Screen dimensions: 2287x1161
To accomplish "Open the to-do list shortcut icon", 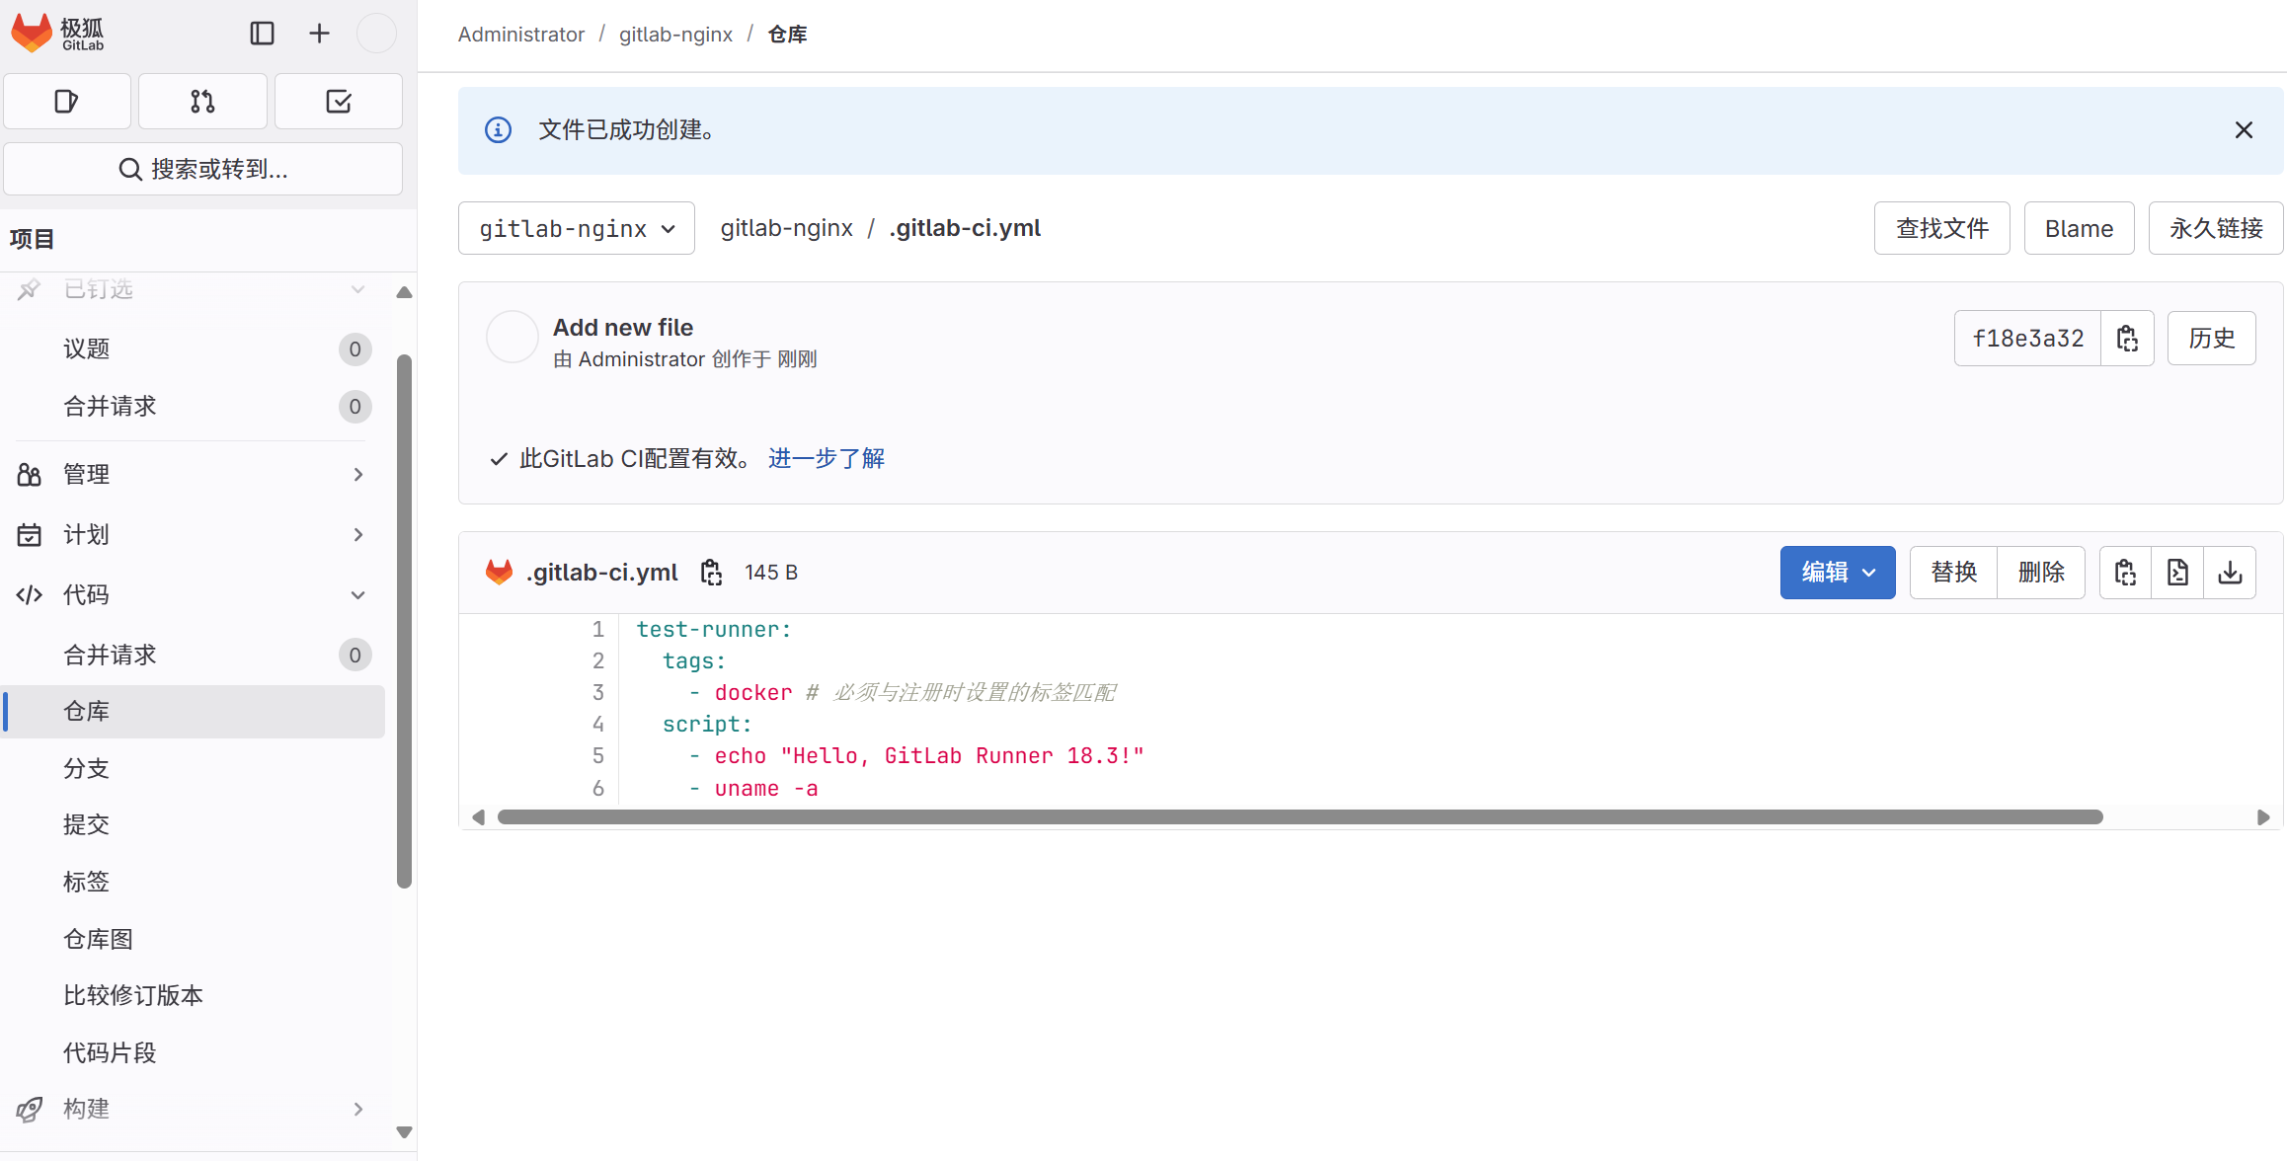I will [x=339, y=101].
